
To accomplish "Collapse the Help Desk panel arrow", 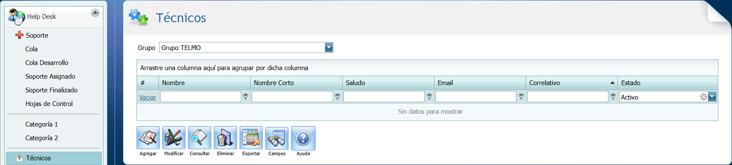I will [x=95, y=13].
